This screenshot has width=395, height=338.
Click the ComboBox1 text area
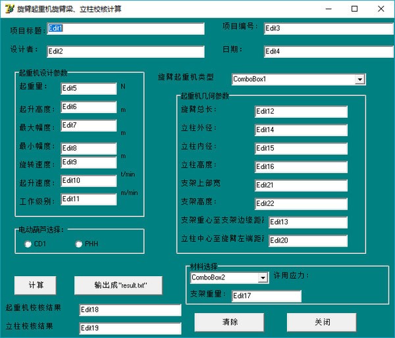click(x=294, y=80)
